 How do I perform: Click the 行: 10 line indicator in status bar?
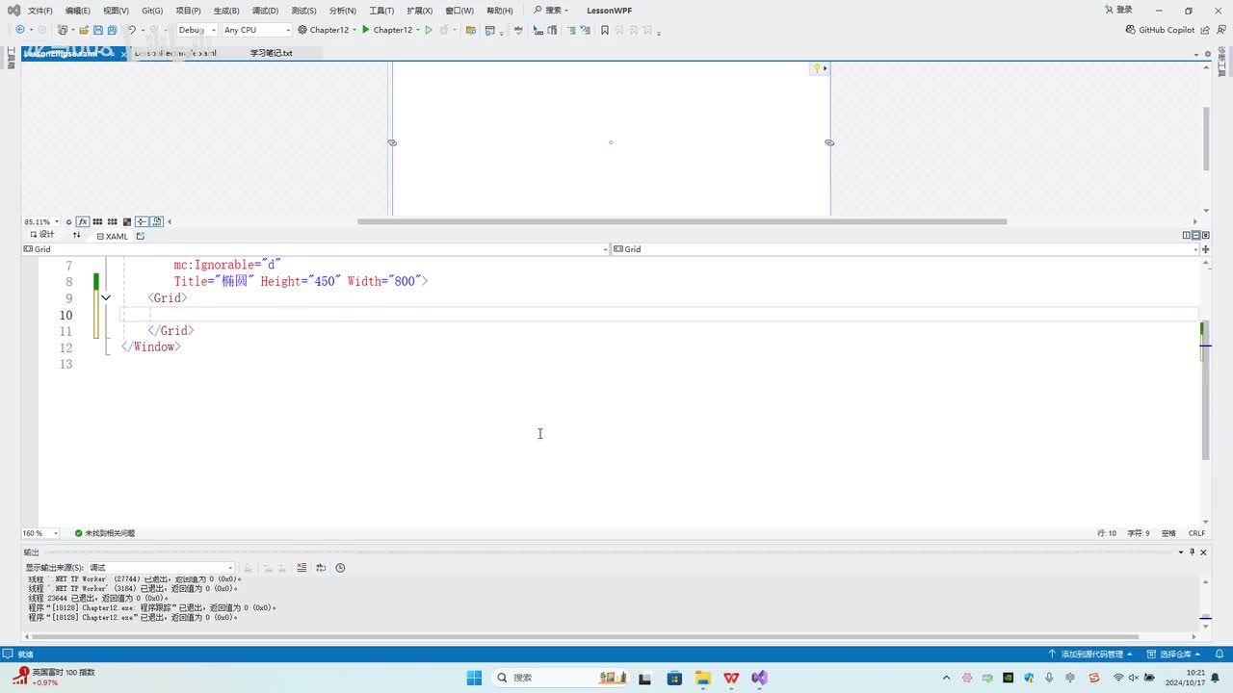pyautogui.click(x=1106, y=533)
